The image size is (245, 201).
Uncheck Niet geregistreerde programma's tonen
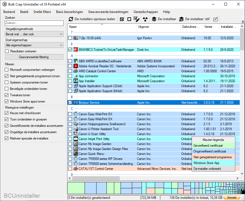click(7, 76)
